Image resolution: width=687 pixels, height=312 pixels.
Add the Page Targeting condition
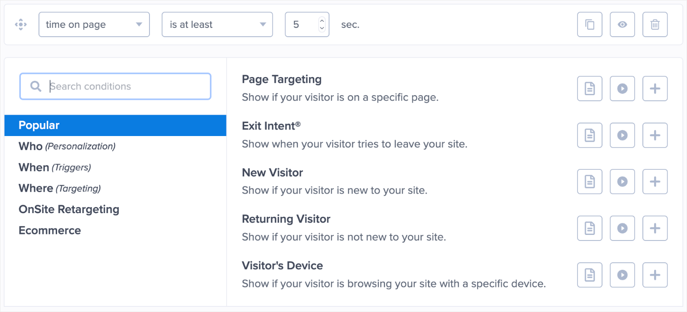655,89
